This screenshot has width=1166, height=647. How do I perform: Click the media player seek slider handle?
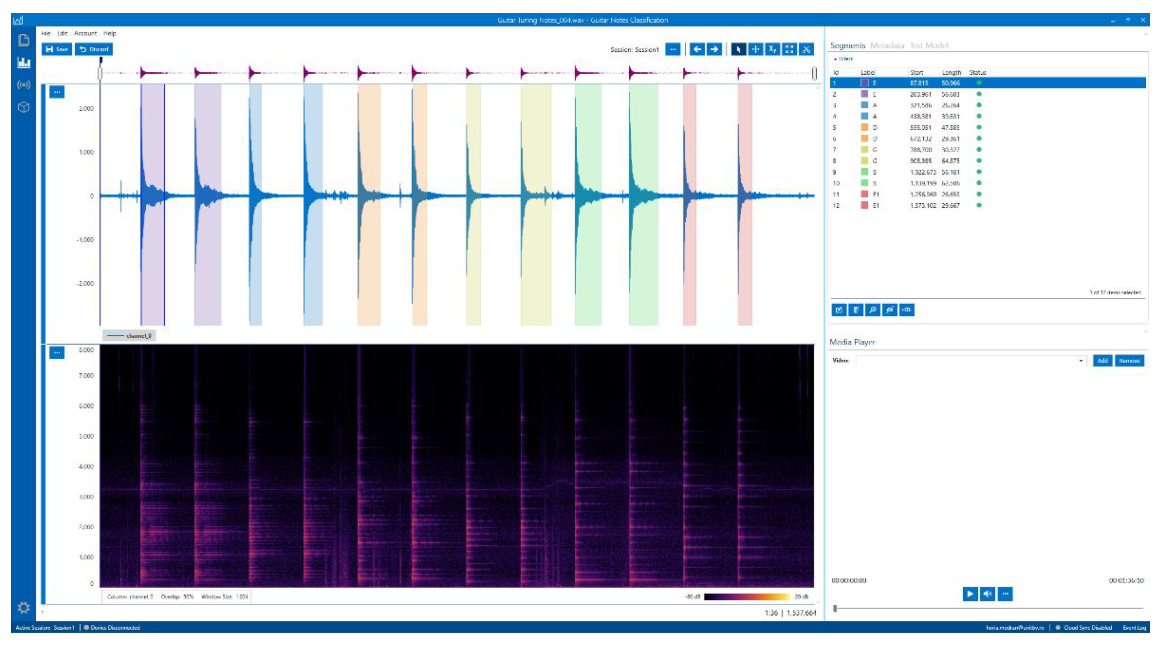click(x=835, y=608)
